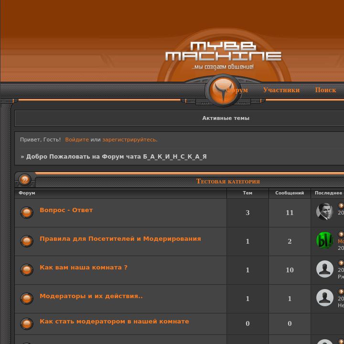344x344 pixels.
Task: Go to last post icon in Вопрос - Ответ row
Action: pyautogui.click(x=341, y=205)
